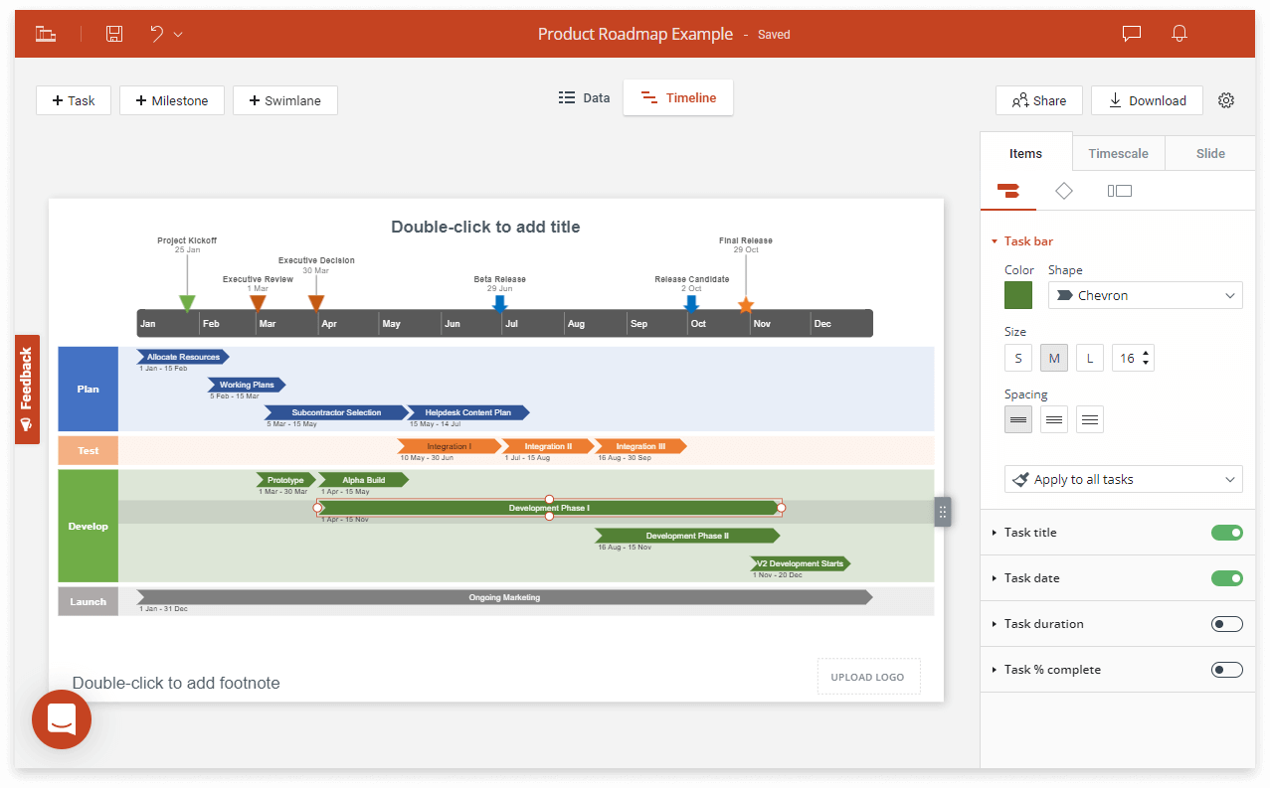The height and width of the screenshot is (788, 1270).
Task: Select the swimlane icon in Items panel
Action: point(1119,190)
